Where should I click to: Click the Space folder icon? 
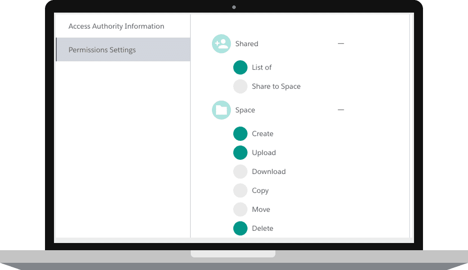[221, 110]
